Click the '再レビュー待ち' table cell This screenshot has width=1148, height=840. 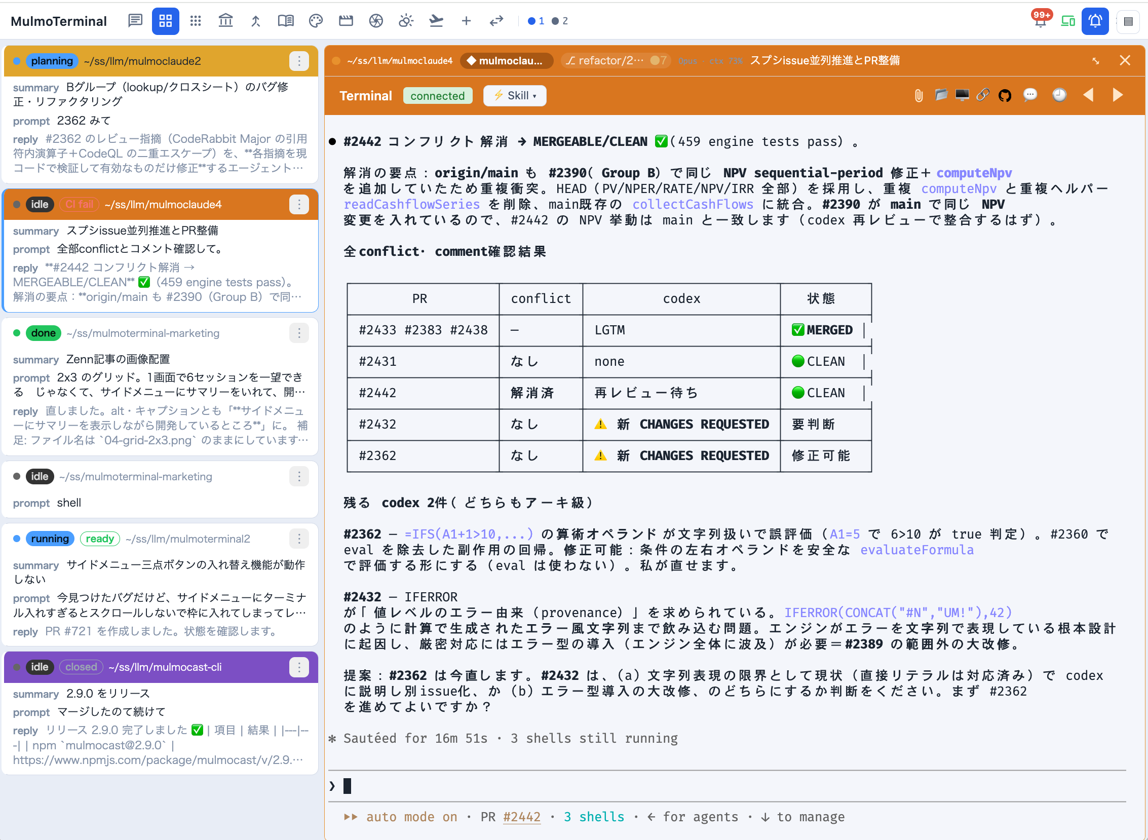[681, 393]
